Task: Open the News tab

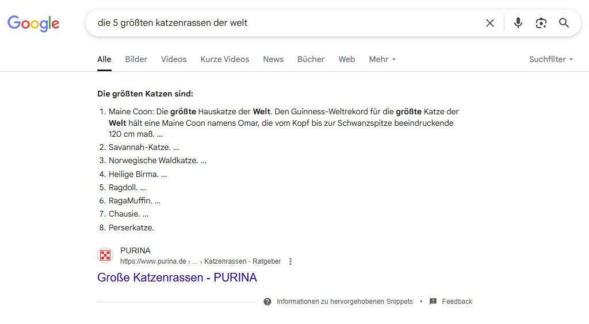Action: pos(273,59)
